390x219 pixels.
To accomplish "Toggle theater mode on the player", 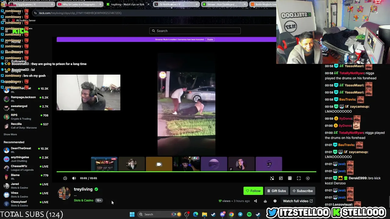I will 290,178.
